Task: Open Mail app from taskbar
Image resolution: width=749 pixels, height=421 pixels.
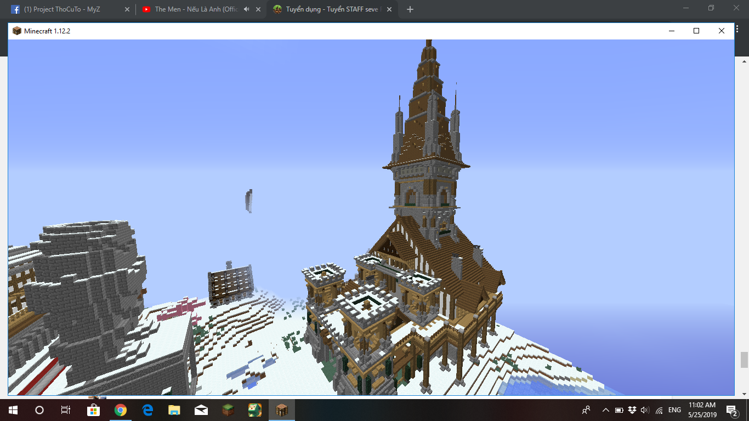Action: click(x=201, y=410)
